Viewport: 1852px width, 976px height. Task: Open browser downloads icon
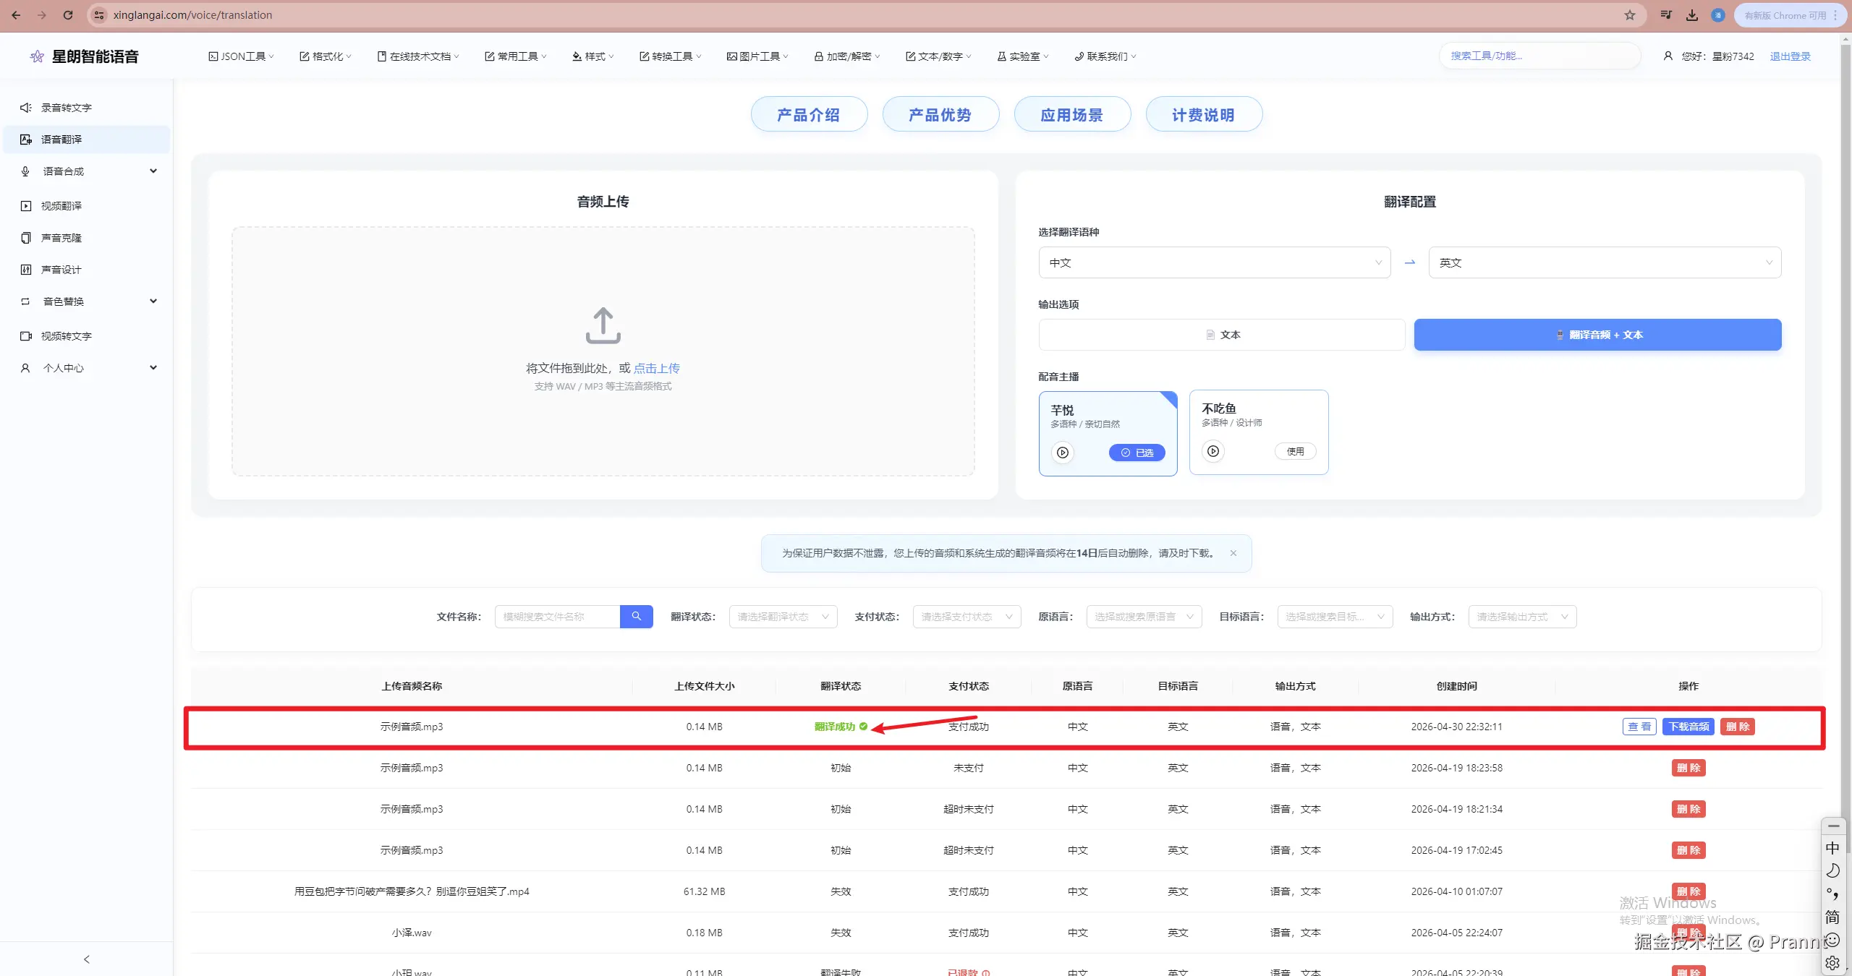(1692, 14)
